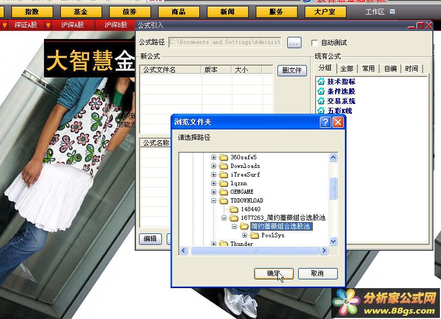
Task: Click the 工作区 label
Action: pos(375,12)
